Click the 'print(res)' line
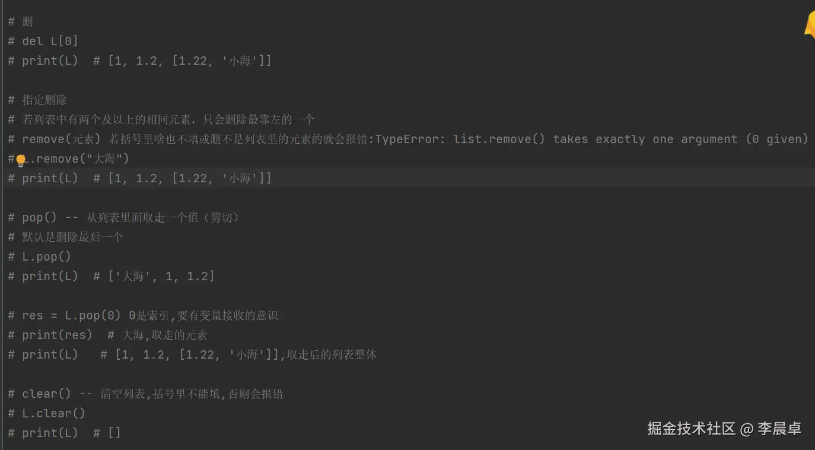The height and width of the screenshot is (450, 815). point(57,335)
